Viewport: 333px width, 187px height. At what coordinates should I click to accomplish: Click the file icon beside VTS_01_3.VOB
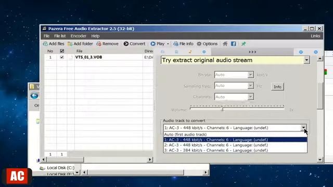(71, 57)
